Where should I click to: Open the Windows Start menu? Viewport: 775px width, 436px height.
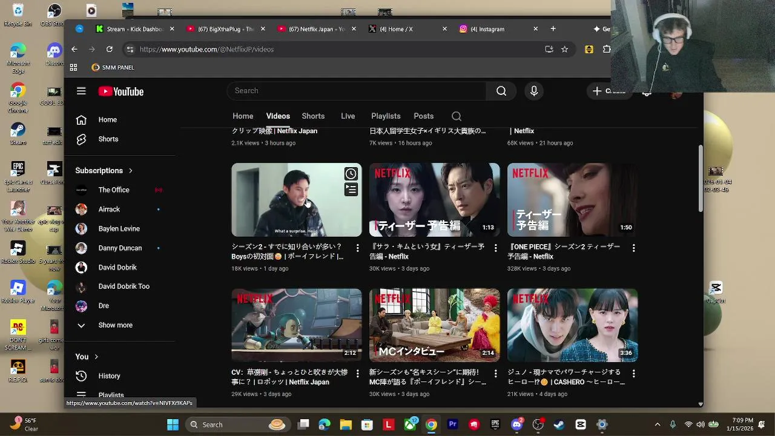pyautogui.click(x=173, y=424)
